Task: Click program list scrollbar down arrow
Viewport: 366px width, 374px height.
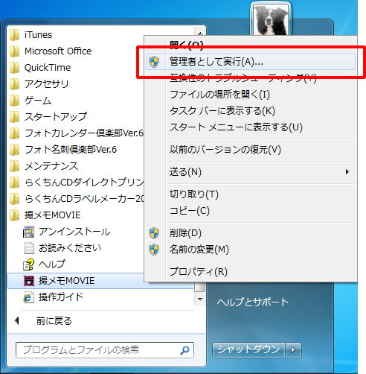Action: click(200, 299)
